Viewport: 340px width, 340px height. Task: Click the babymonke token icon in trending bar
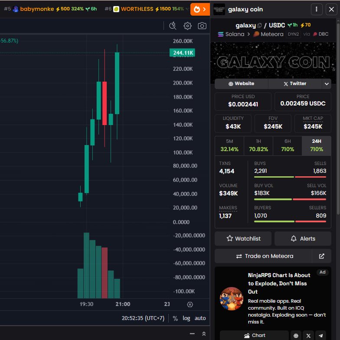16,9
